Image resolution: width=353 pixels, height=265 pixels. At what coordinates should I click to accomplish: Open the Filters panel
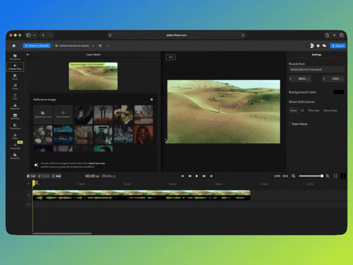15,136
